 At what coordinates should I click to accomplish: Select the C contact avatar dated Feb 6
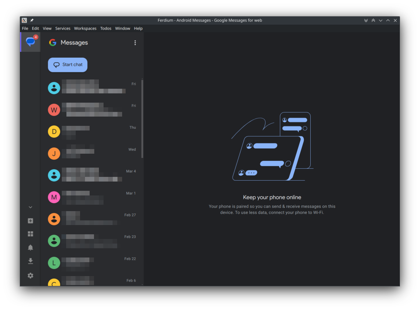click(54, 282)
